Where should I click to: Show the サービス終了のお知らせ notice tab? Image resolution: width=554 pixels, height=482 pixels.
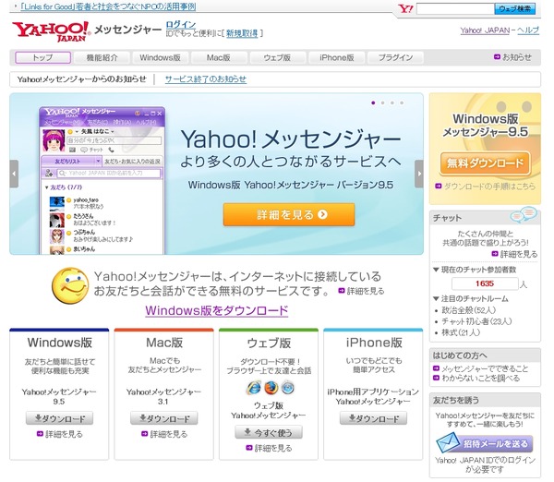click(x=206, y=79)
